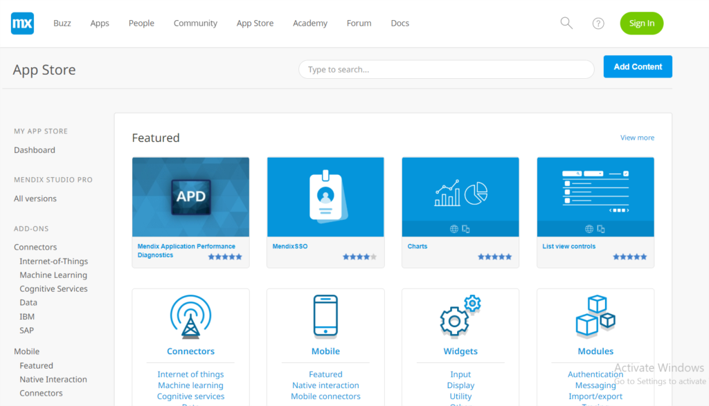This screenshot has width=709, height=406.
Task: Open the List view controls title link
Action: 569,246
